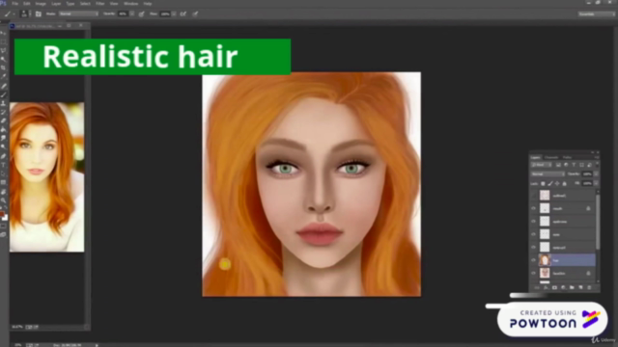Image resolution: width=618 pixels, height=347 pixels.
Task: Enable airbrush mode in options bar
Action: pyautogui.click(x=183, y=13)
